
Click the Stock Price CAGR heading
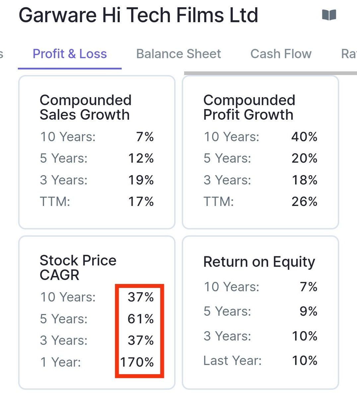[x=78, y=267]
